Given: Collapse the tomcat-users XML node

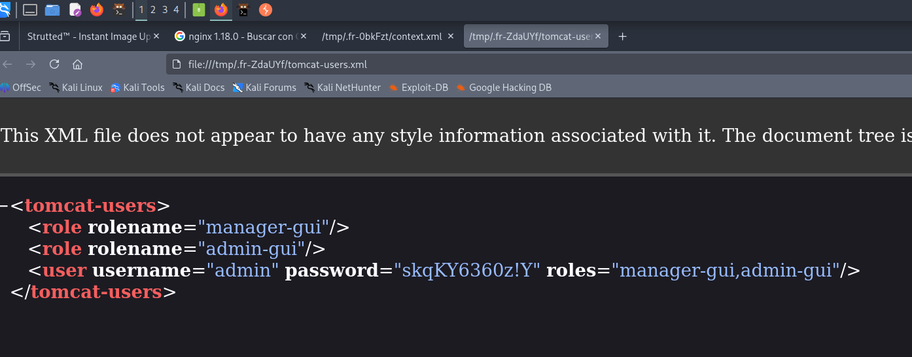Looking at the screenshot, I should (x=4, y=206).
